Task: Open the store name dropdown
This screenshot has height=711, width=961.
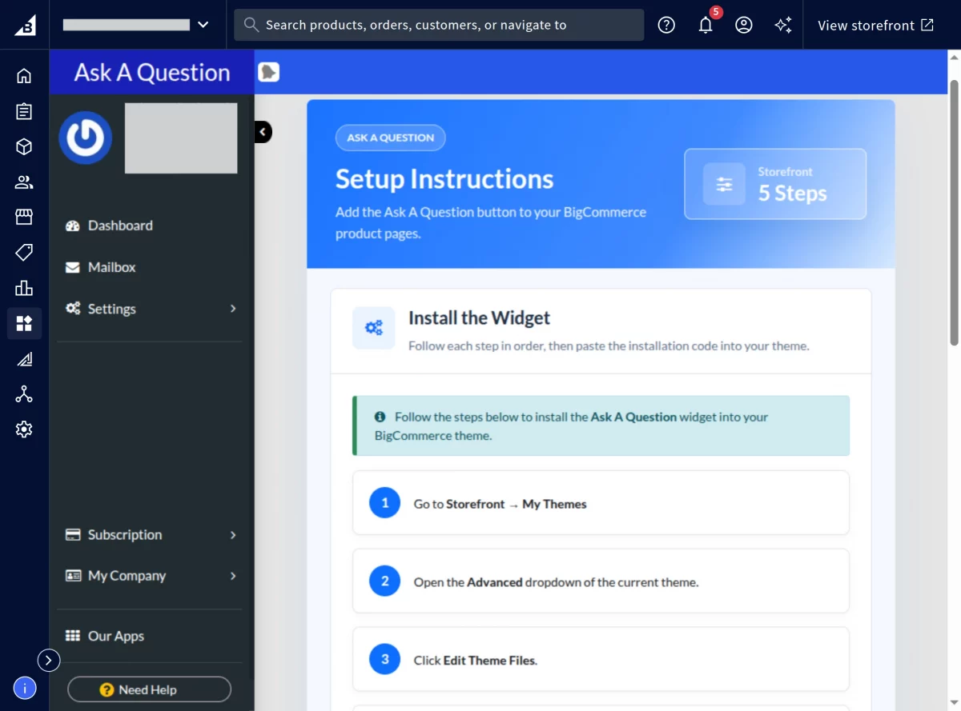Action: tap(136, 25)
